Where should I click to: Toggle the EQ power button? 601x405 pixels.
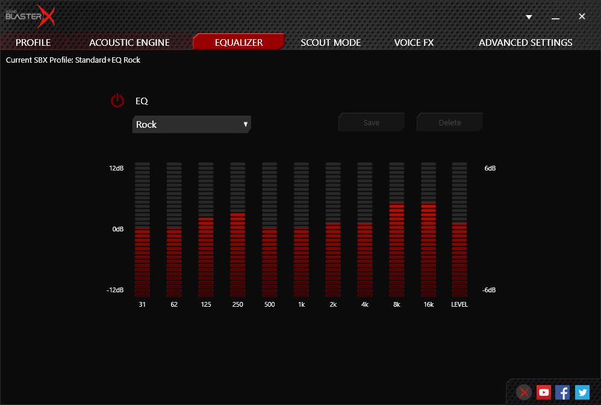117,101
